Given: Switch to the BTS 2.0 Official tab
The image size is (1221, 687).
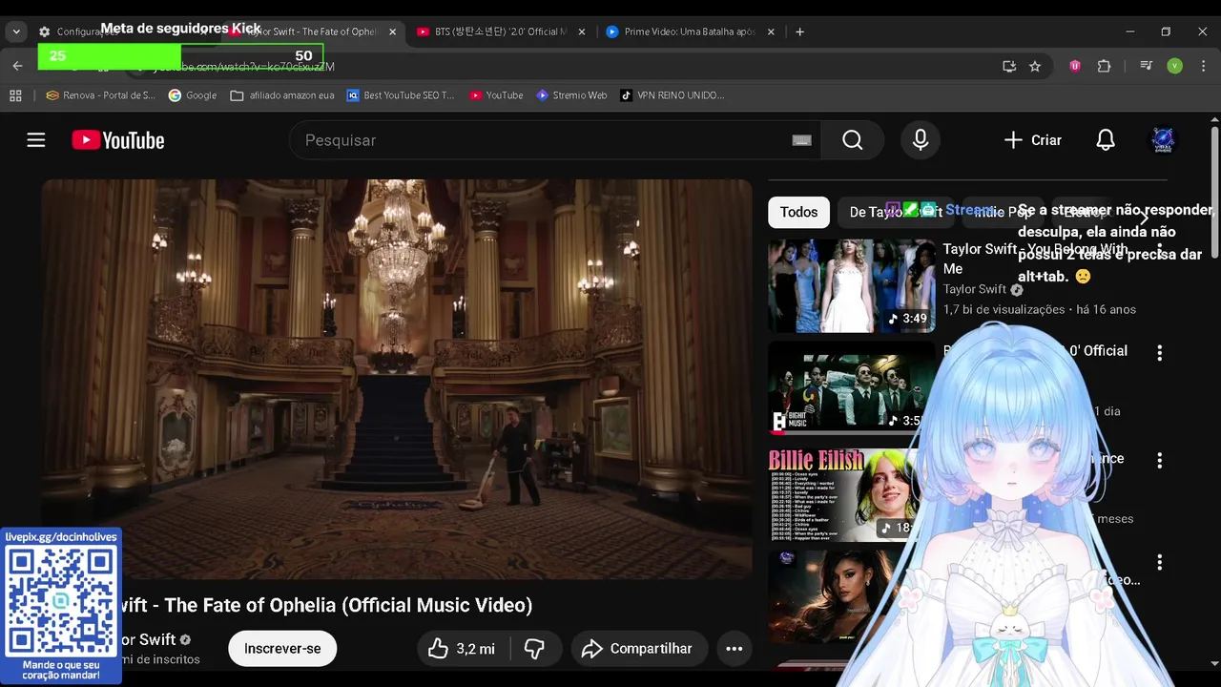Looking at the screenshot, I should point(500,31).
